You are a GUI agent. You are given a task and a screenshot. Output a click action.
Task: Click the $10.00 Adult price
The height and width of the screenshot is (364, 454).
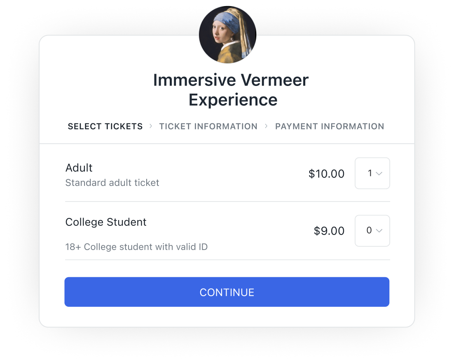click(326, 174)
